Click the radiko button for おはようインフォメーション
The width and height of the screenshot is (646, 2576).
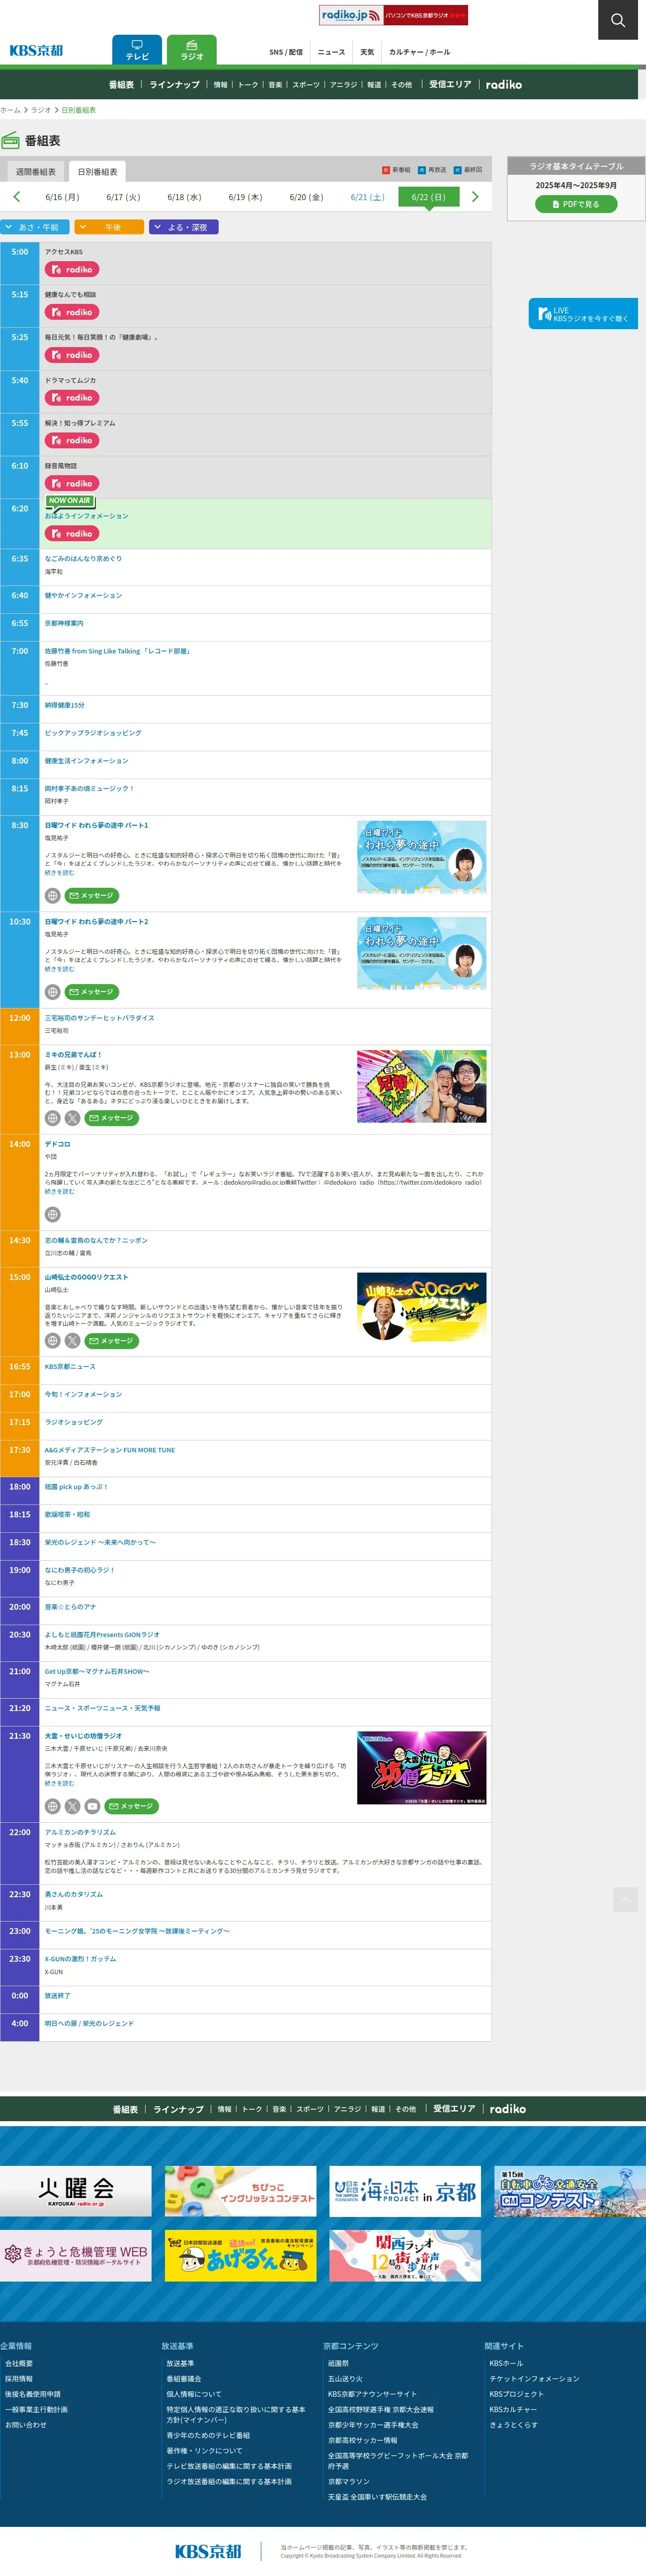pos(72,534)
